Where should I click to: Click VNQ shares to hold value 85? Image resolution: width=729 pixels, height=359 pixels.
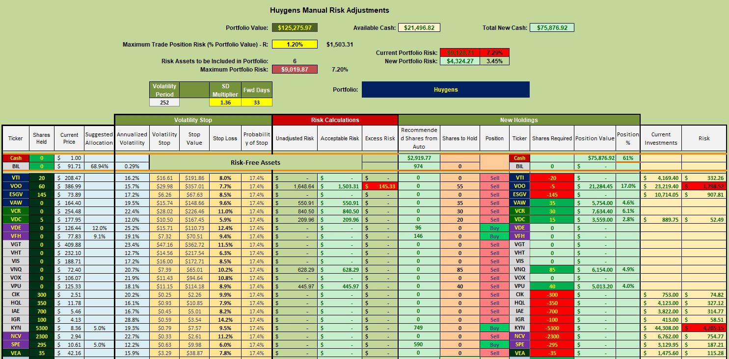click(459, 270)
